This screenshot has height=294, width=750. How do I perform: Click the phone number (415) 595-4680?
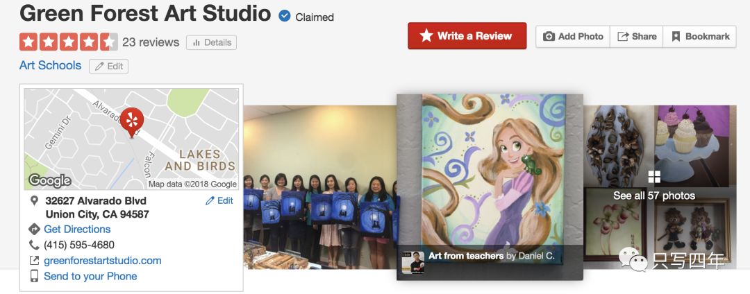79,245
